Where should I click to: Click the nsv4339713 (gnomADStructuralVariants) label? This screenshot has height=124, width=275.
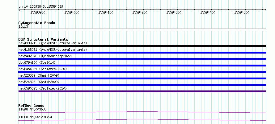click(53, 43)
